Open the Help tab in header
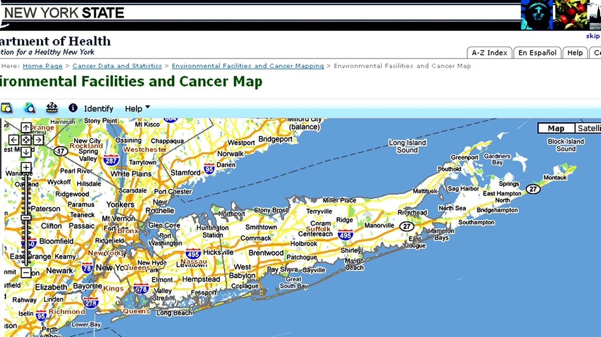This screenshot has width=601, height=337. (x=575, y=52)
